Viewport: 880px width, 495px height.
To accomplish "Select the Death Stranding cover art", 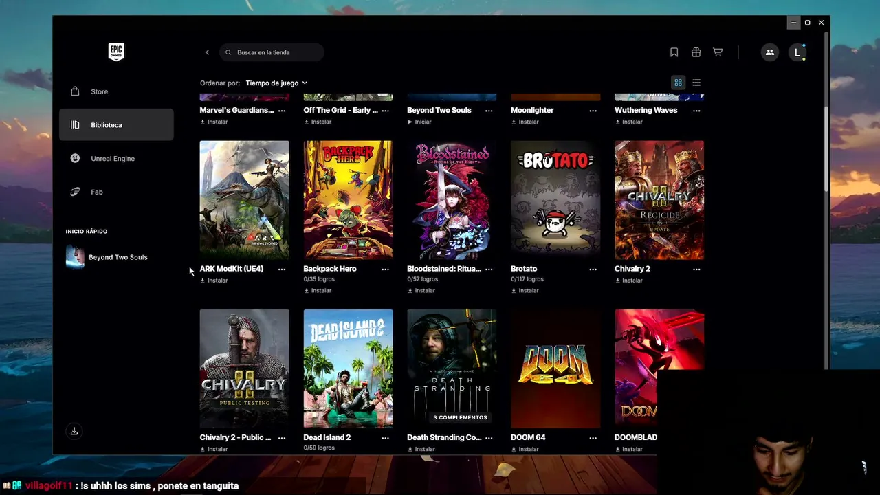I will pos(452,368).
